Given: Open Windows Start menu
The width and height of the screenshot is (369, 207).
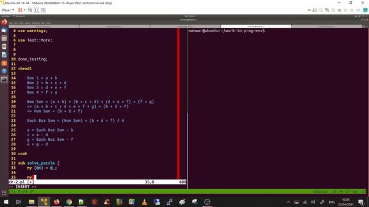Looking at the screenshot, I should tap(6, 202).
